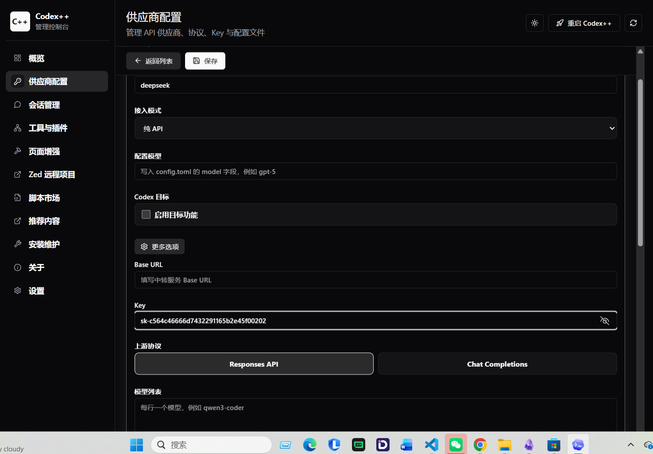The image size is (653, 454).
Task: Open 页面增强 in the sidebar
Action: (x=57, y=151)
